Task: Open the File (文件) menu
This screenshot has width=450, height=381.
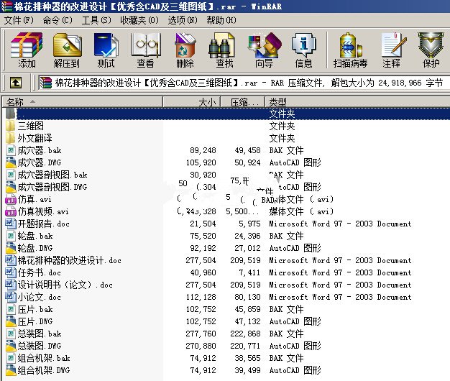Action: coord(19,20)
